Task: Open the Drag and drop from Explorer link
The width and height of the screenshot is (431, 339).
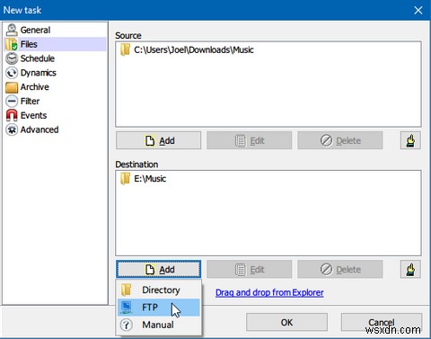Action: tap(269, 292)
